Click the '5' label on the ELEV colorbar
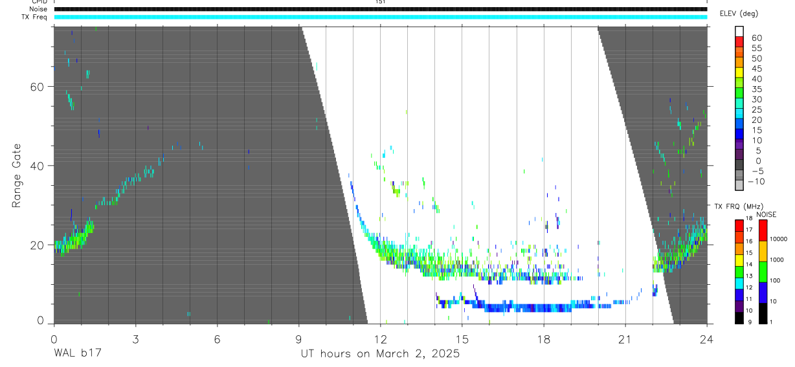Image resolution: width=795 pixels, height=367 pixels. point(759,151)
